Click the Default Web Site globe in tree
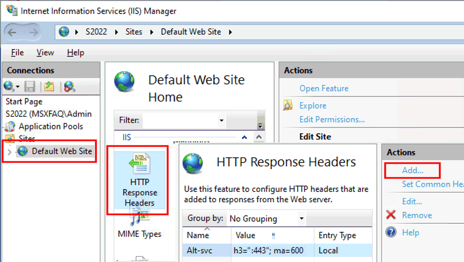 (23, 151)
